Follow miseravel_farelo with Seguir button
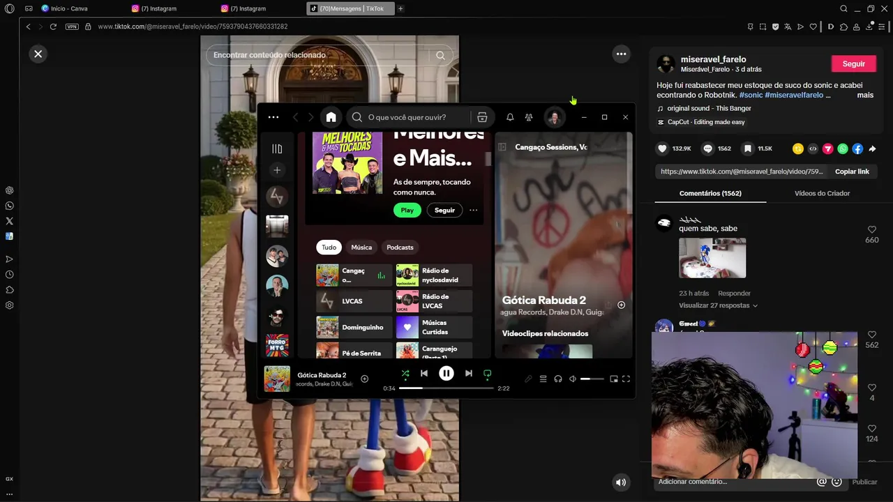Image resolution: width=893 pixels, height=502 pixels. coord(853,63)
